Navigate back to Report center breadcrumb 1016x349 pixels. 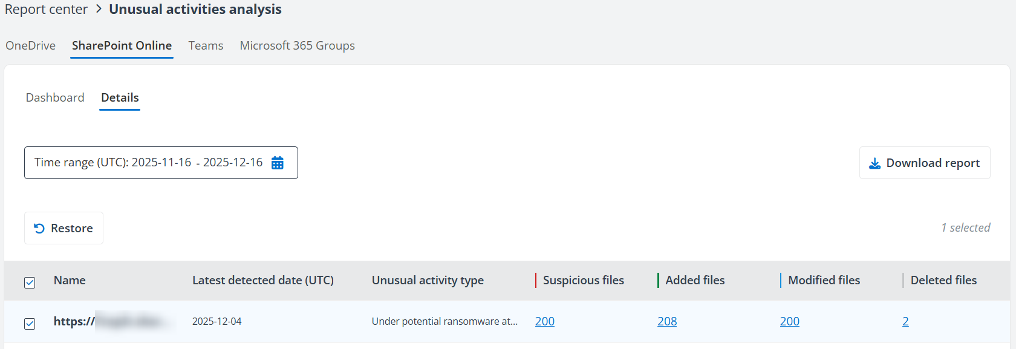click(46, 10)
